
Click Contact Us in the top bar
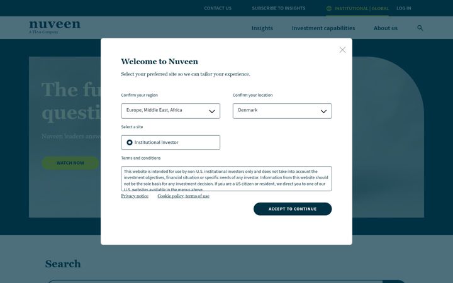point(218,8)
